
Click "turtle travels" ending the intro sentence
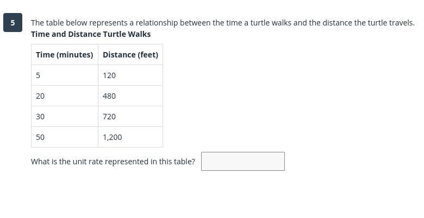tap(390, 23)
